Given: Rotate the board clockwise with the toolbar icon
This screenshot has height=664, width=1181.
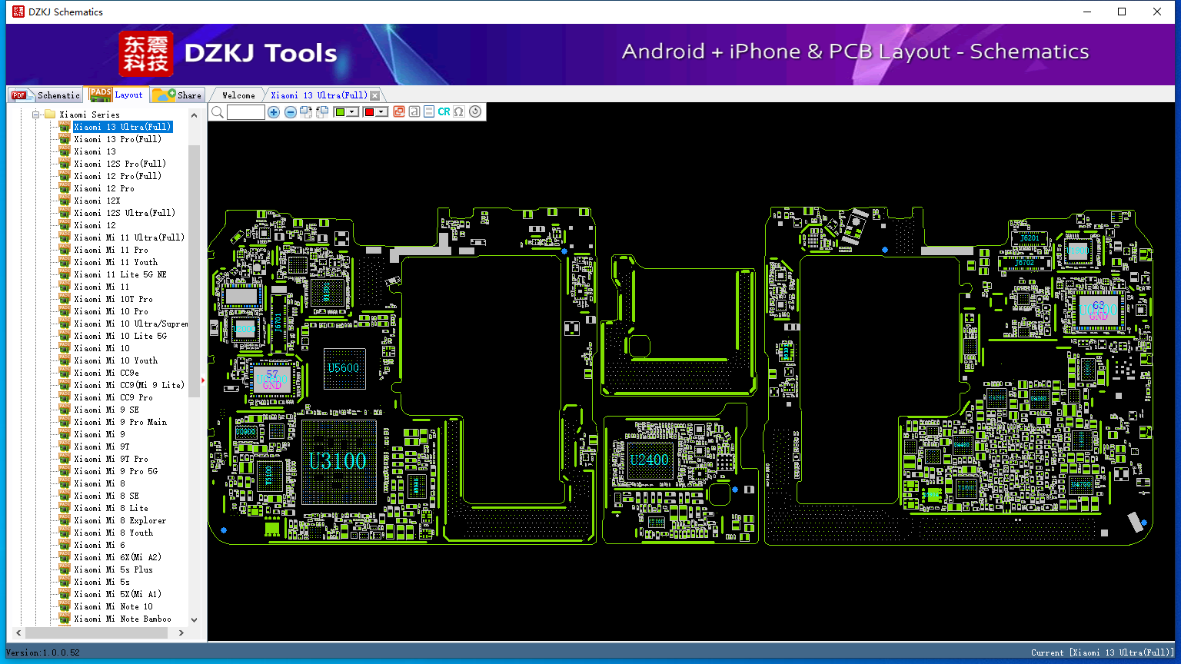Looking at the screenshot, I should [306, 112].
